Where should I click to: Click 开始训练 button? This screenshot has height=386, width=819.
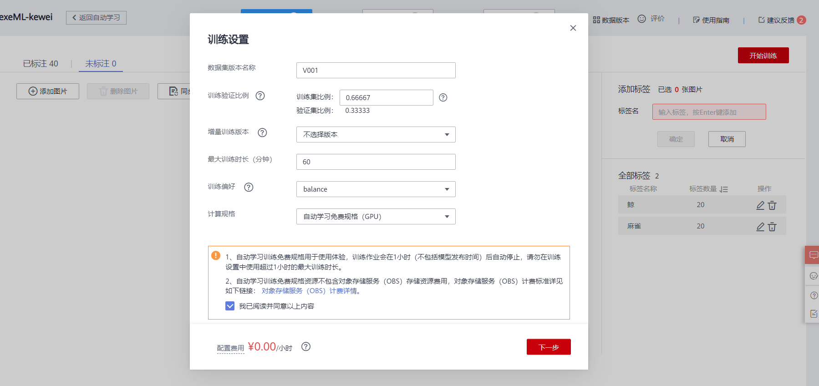(x=763, y=56)
